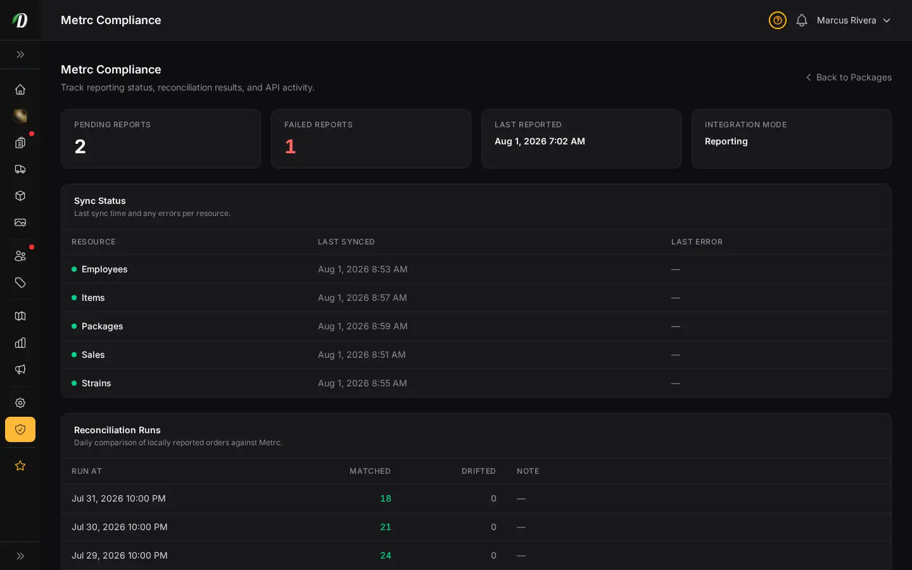The height and width of the screenshot is (570, 912).
Task: Select the Items resource row
Action: point(476,298)
